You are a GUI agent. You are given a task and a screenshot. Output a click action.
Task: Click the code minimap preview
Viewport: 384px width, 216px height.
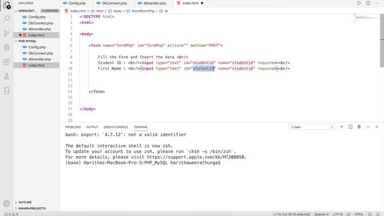pyautogui.click(x=367, y=18)
